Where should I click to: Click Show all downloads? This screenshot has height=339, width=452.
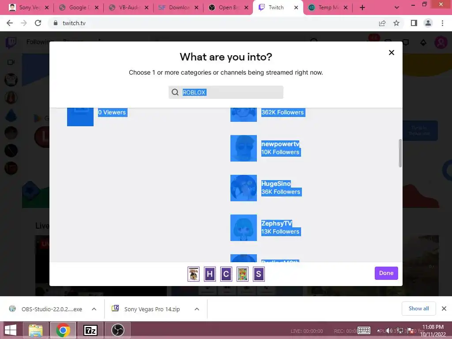point(418,309)
